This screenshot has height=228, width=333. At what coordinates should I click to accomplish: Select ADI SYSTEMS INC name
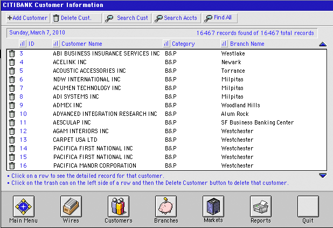(76, 96)
